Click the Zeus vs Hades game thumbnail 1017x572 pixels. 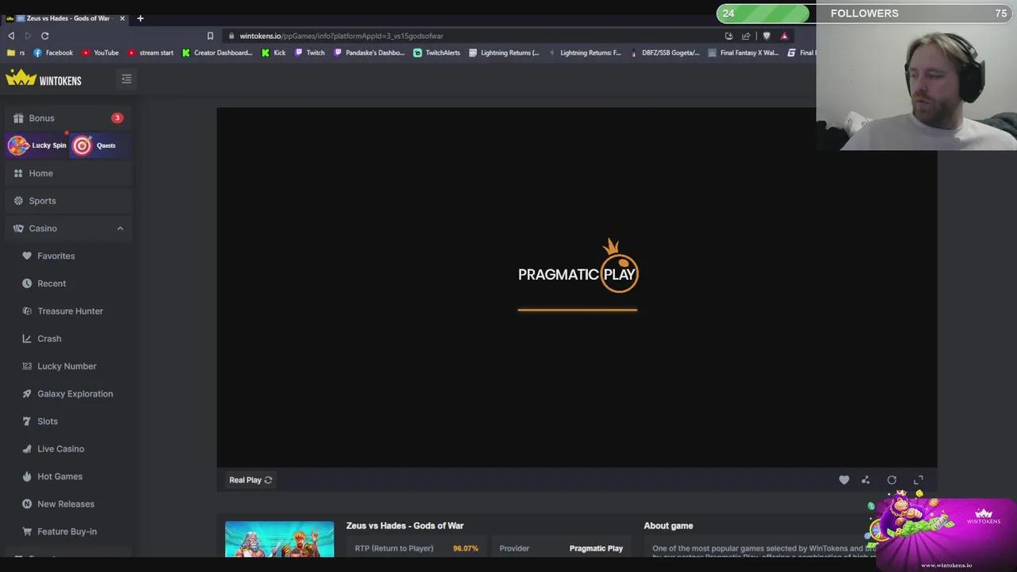pyautogui.click(x=280, y=539)
